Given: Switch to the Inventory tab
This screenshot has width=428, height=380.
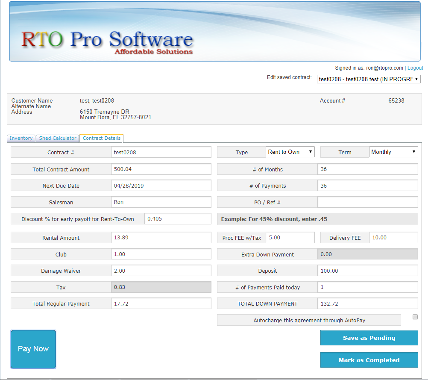Looking at the screenshot, I should pos(21,138).
